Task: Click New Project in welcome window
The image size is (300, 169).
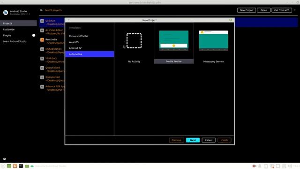Action: pyautogui.click(x=247, y=10)
